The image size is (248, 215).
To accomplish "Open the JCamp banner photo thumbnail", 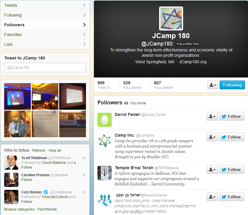I will 73,124.
